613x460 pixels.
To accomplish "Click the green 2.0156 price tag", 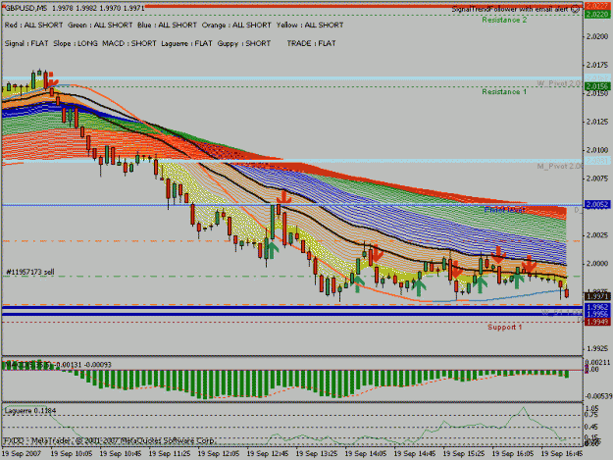I will coord(597,86).
